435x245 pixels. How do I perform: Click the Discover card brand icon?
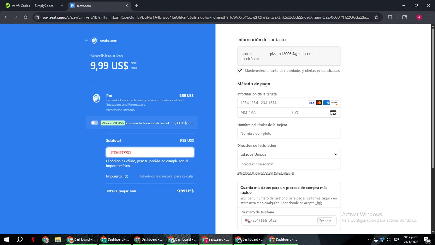coord(334,103)
